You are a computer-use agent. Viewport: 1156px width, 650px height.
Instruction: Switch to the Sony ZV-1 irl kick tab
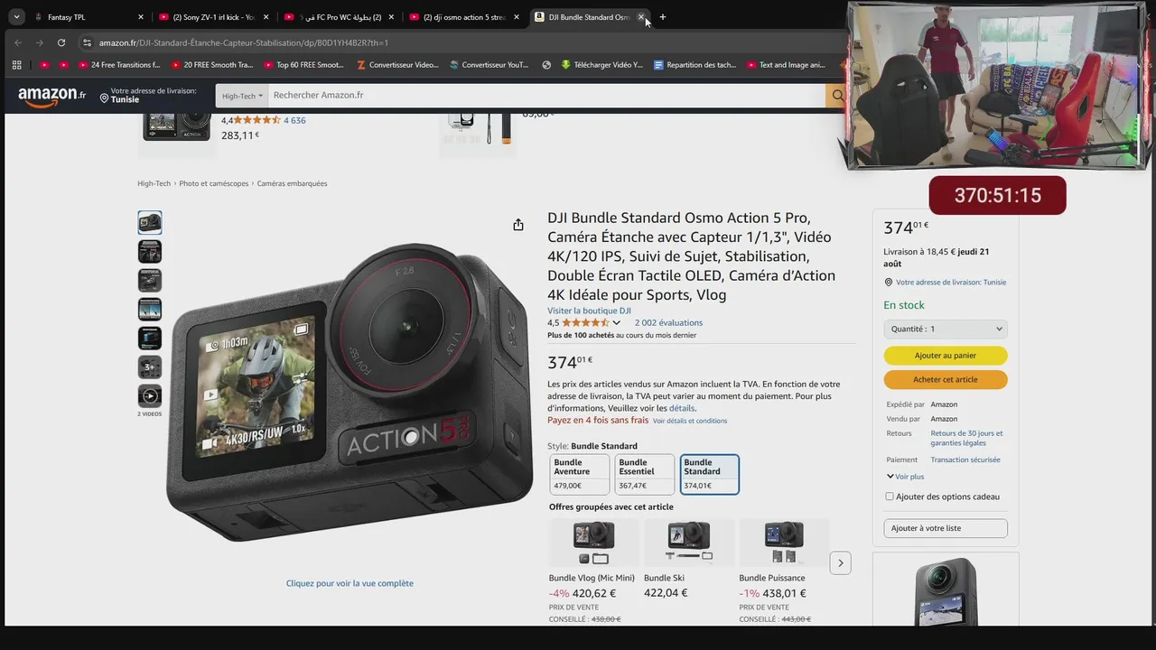(213, 17)
